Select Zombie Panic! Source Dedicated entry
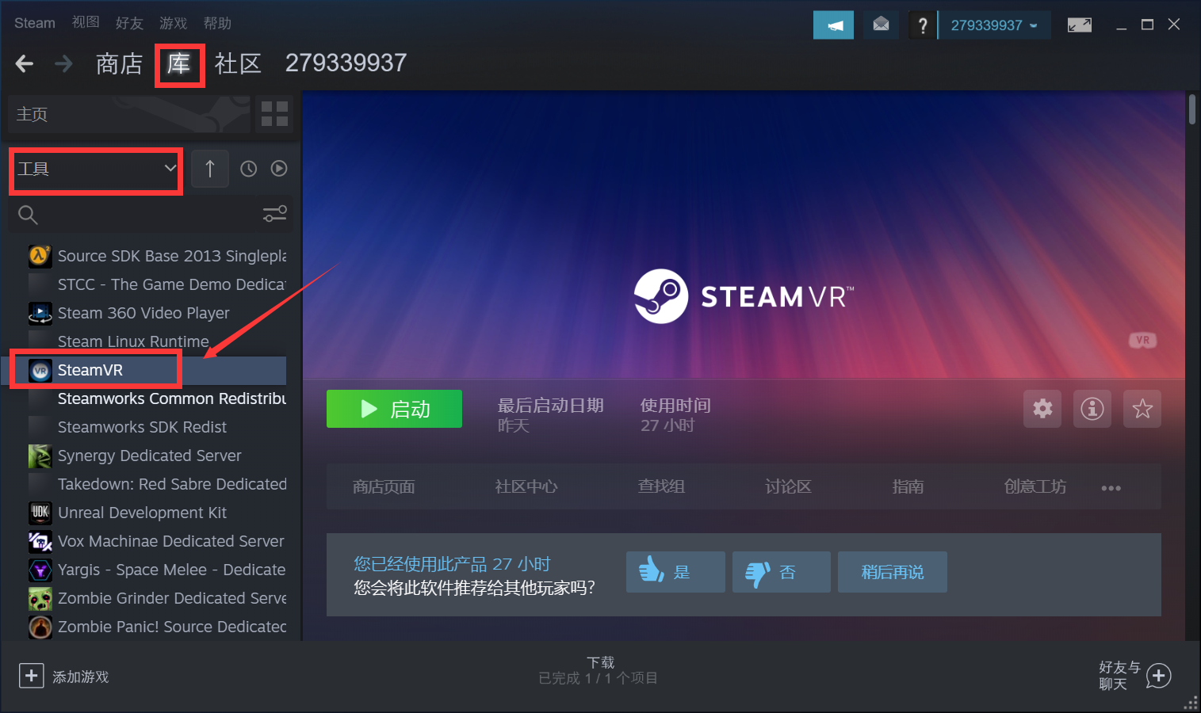Image resolution: width=1201 pixels, height=713 pixels. [x=157, y=627]
